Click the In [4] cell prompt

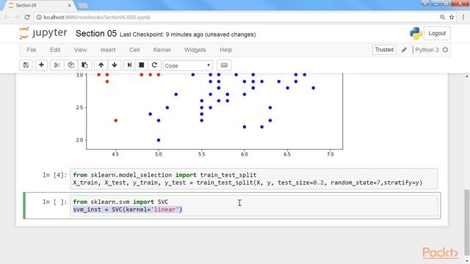coord(54,175)
